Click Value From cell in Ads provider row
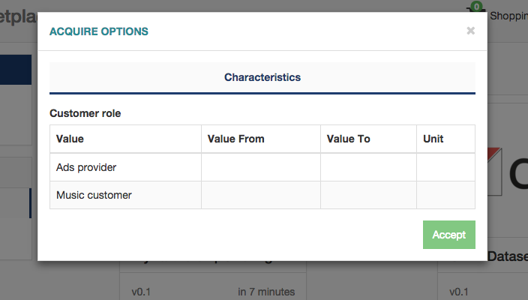The width and height of the screenshot is (528, 300). click(x=261, y=167)
